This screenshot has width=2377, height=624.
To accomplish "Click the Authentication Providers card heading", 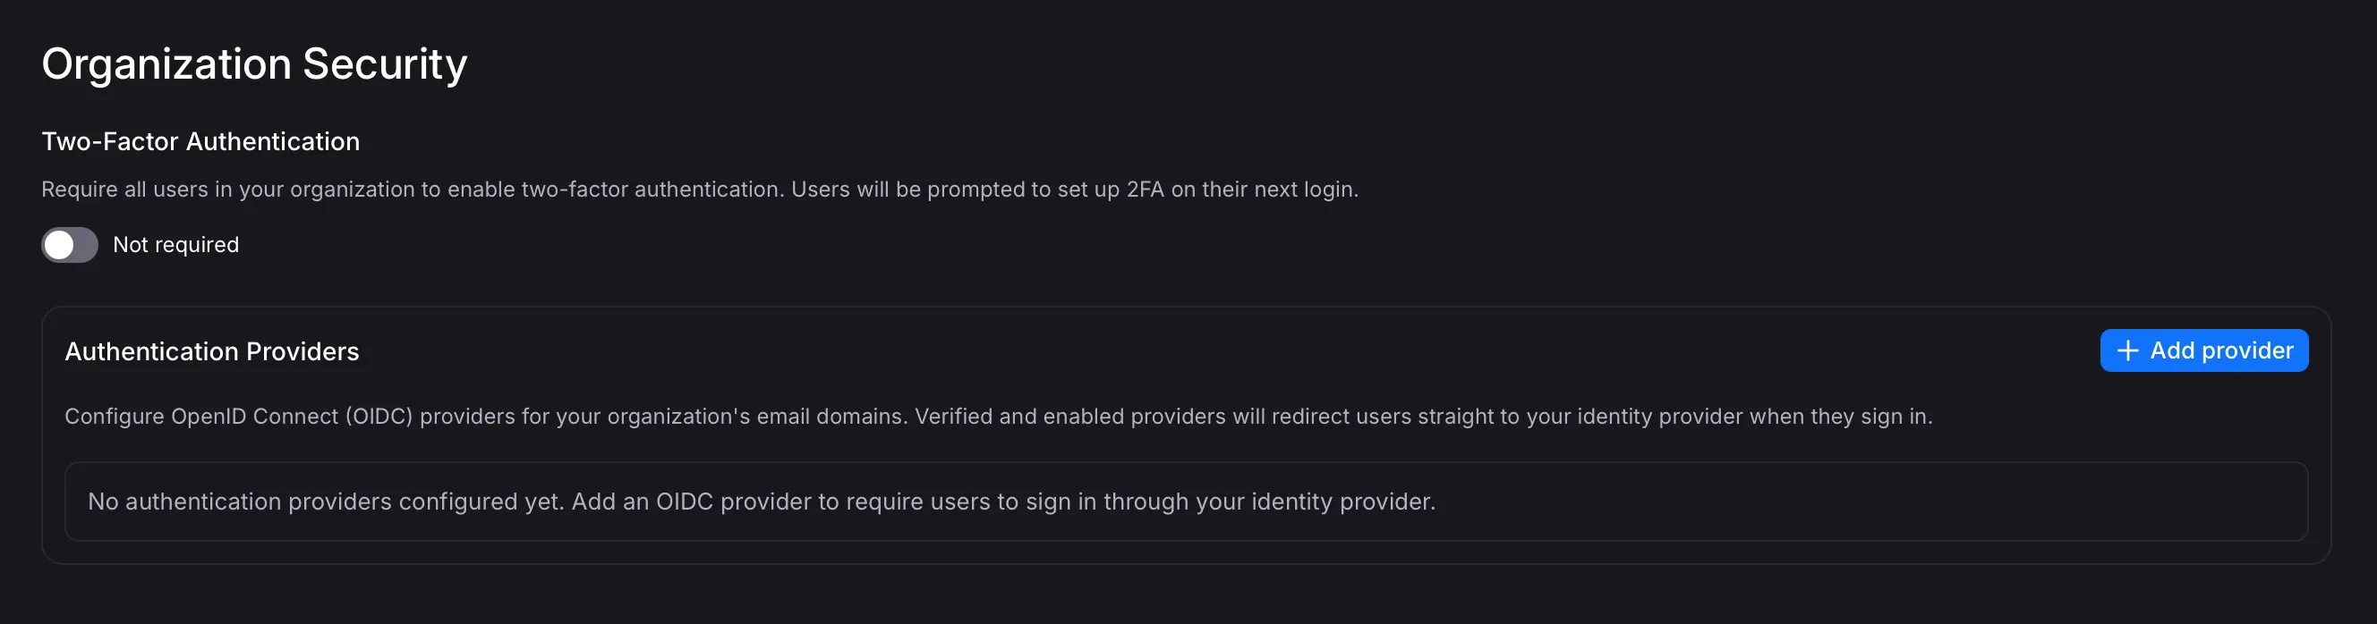I will pyautogui.click(x=211, y=352).
